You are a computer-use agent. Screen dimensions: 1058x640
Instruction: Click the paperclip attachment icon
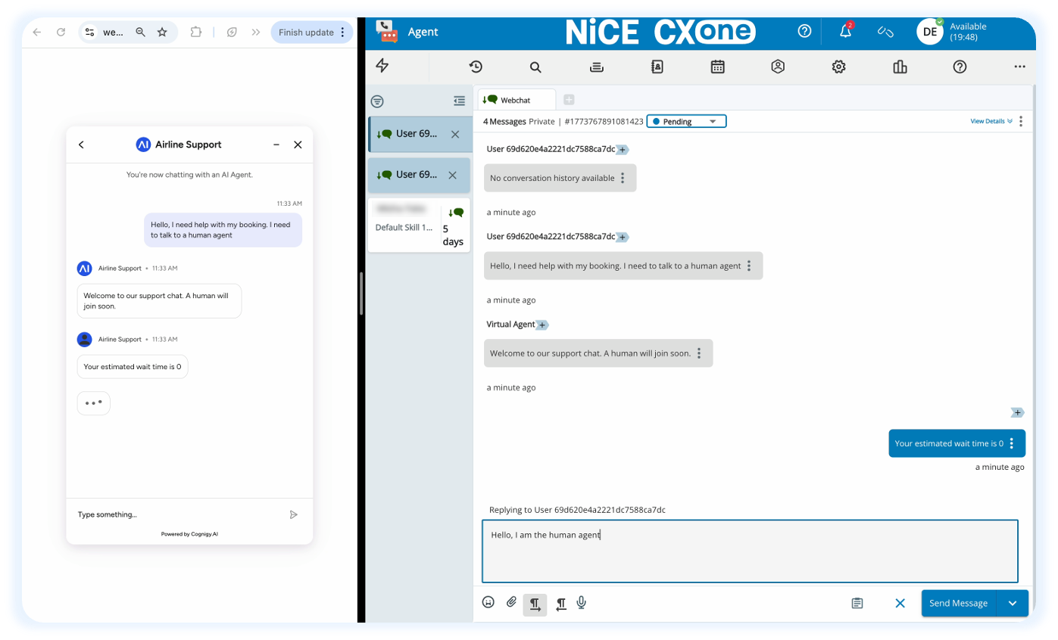point(511,602)
